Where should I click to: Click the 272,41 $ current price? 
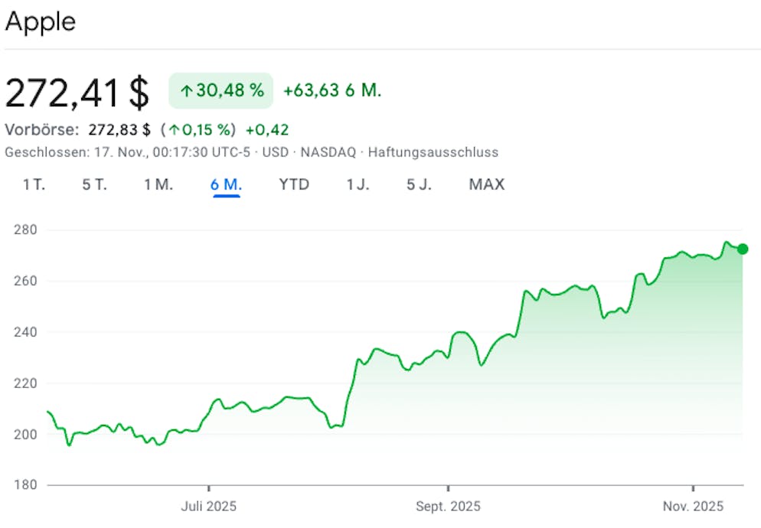tap(77, 93)
